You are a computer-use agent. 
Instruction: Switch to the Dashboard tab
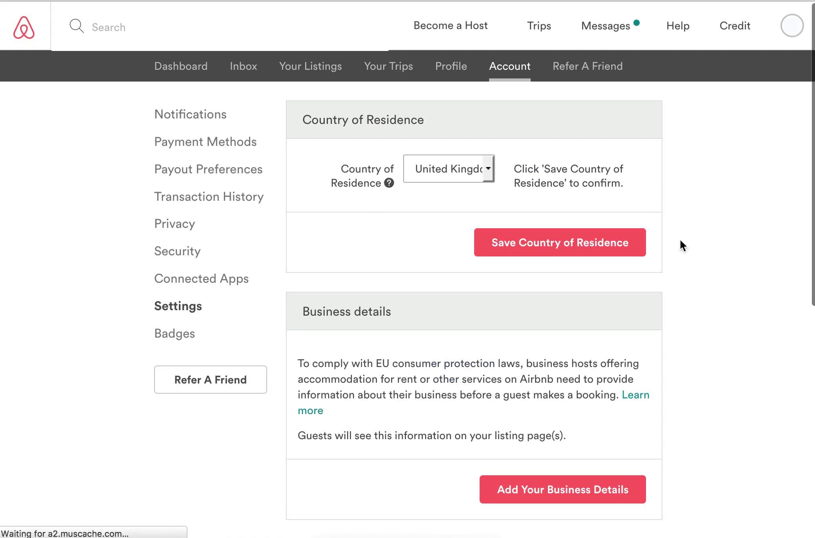(181, 66)
